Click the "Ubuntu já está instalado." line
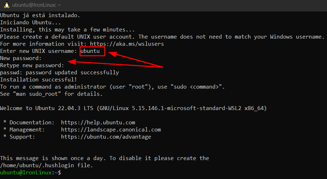This screenshot has width=327, height=179. [x=40, y=15]
